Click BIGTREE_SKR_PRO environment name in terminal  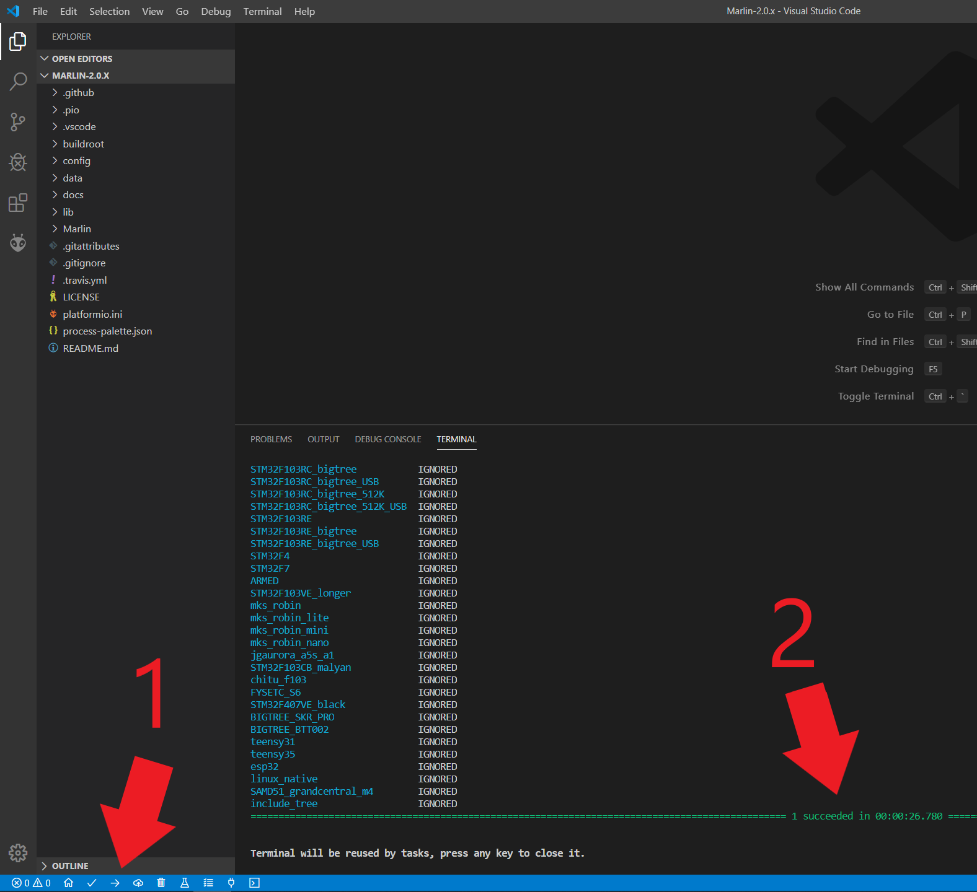pyautogui.click(x=292, y=717)
